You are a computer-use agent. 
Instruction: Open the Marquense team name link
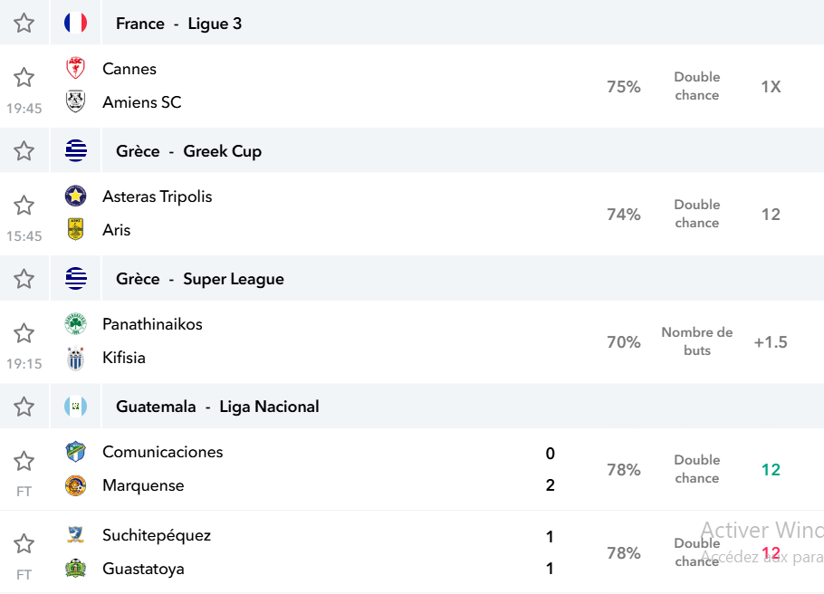[143, 485]
